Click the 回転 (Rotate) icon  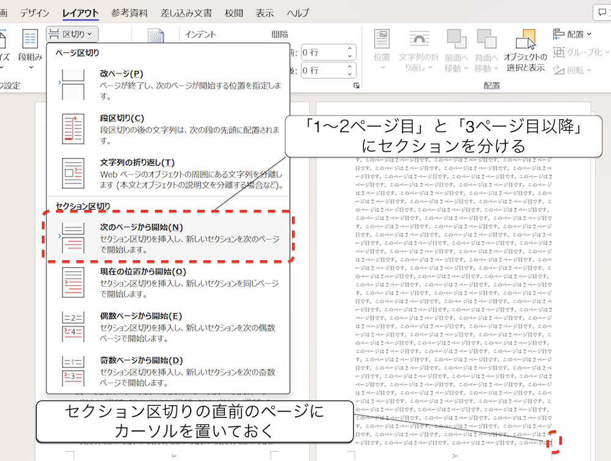pos(559,70)
